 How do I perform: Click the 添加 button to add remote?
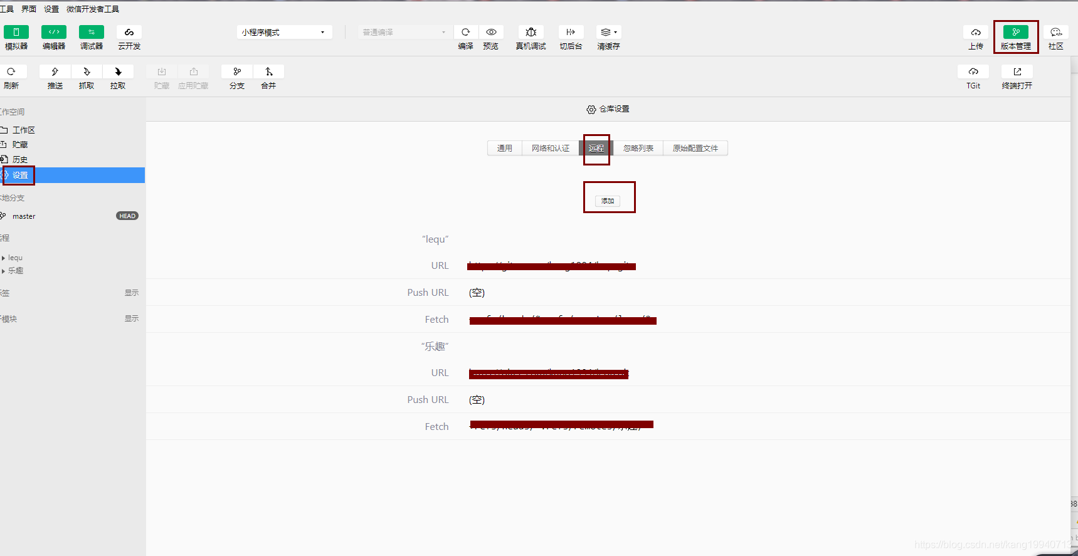(608, 201)
